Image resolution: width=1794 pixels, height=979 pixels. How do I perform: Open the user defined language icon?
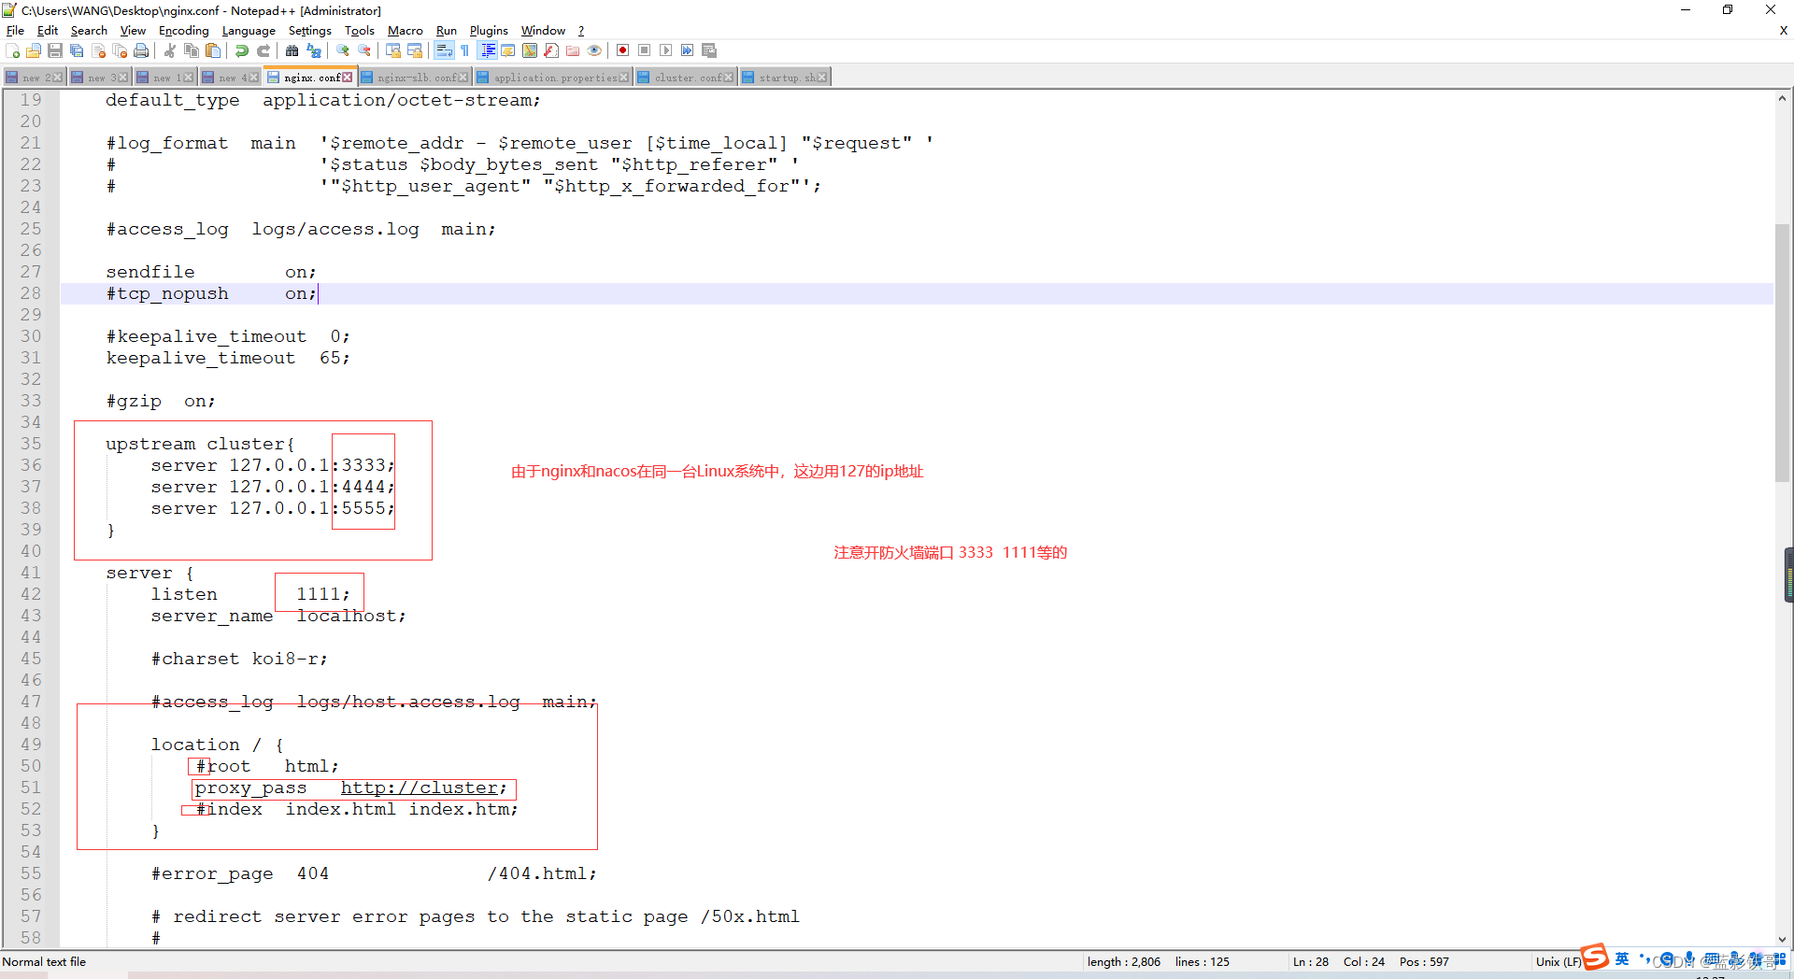508,50
